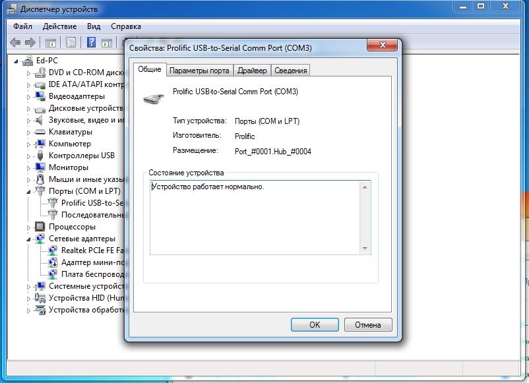Expand the Процессоры category
529x383 pixels.
[x=29, y=227]
